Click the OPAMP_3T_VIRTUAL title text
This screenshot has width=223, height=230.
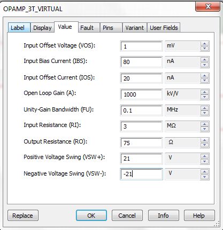coord(33,9)
